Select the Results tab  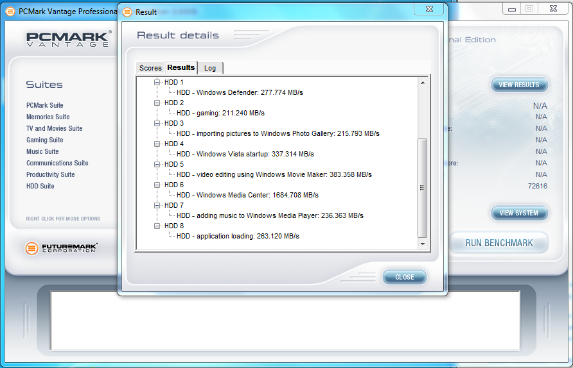point(181,67)
